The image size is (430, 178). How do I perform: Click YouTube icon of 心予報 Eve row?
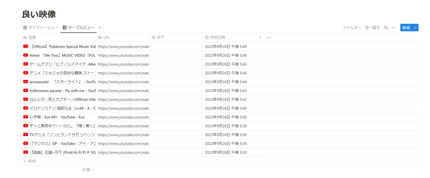click(25, 117)
